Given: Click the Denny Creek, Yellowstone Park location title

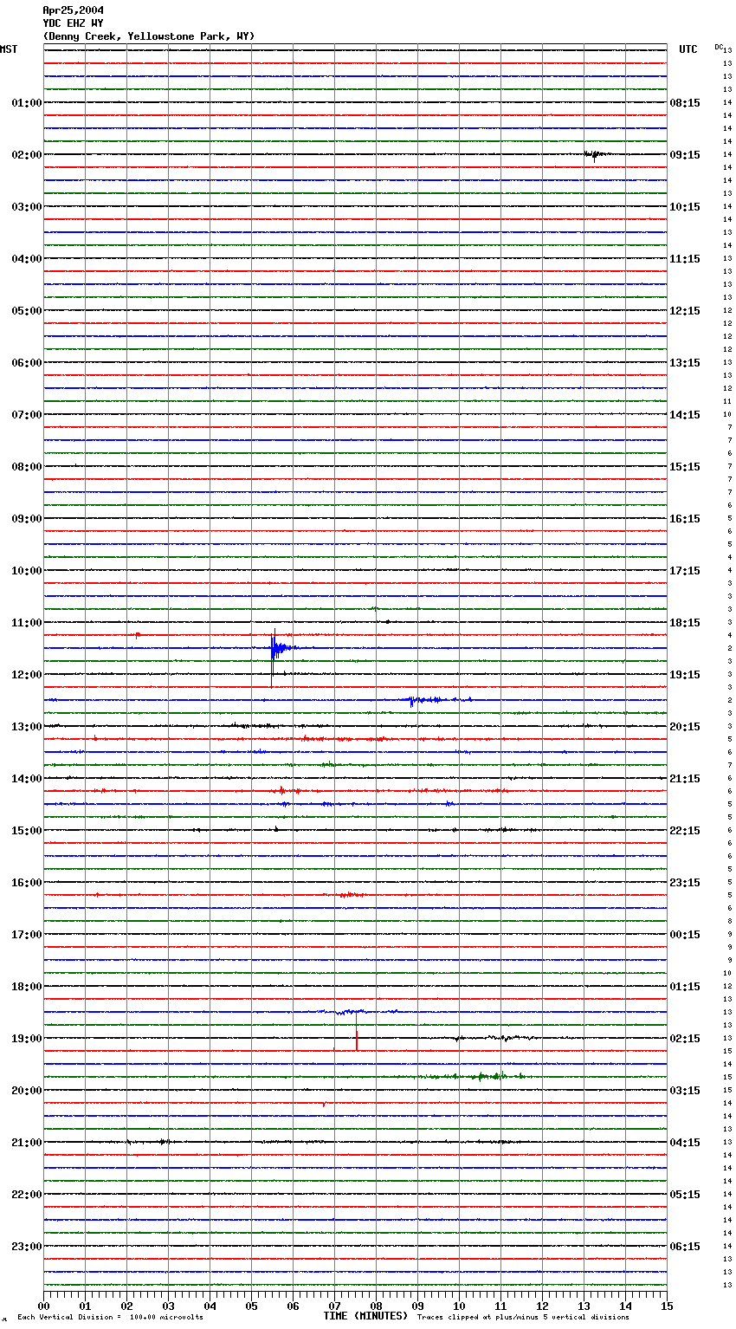Looking at the screenshot, I should 149,36.
